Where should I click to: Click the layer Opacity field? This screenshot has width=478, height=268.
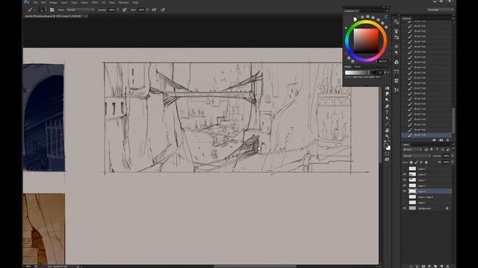446,156
